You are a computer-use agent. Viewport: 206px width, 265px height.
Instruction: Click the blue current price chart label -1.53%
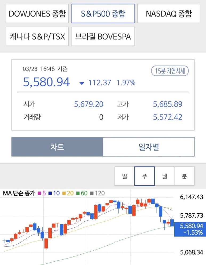[x=190, y=229]
